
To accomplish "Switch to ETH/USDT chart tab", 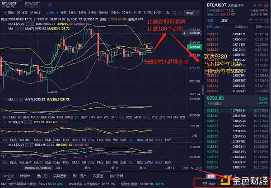I will click(33, 5).
